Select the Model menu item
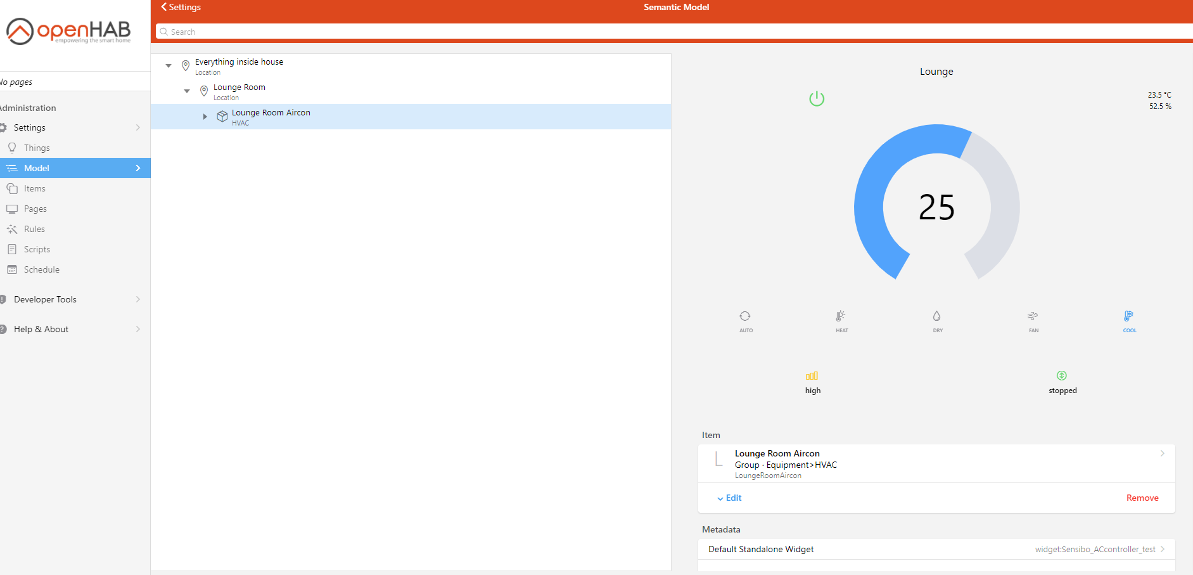This screenshot has height=575, width=1193. [x=75, y=168]
